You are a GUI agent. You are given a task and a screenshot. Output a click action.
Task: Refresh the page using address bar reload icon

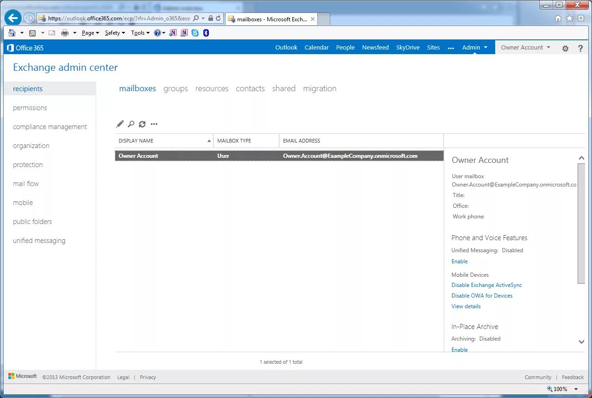(x=218, y=18)
